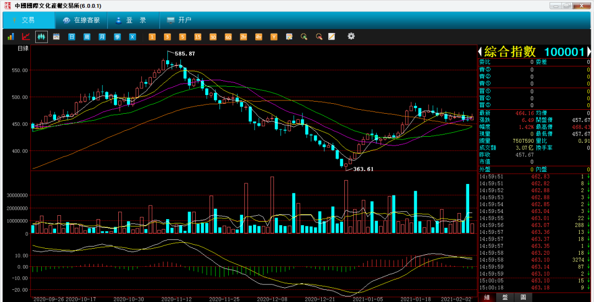The width and height of the screenshot is (594, 302).
Task: Switch to the red line chart icon
Action: tap(26, 37)
